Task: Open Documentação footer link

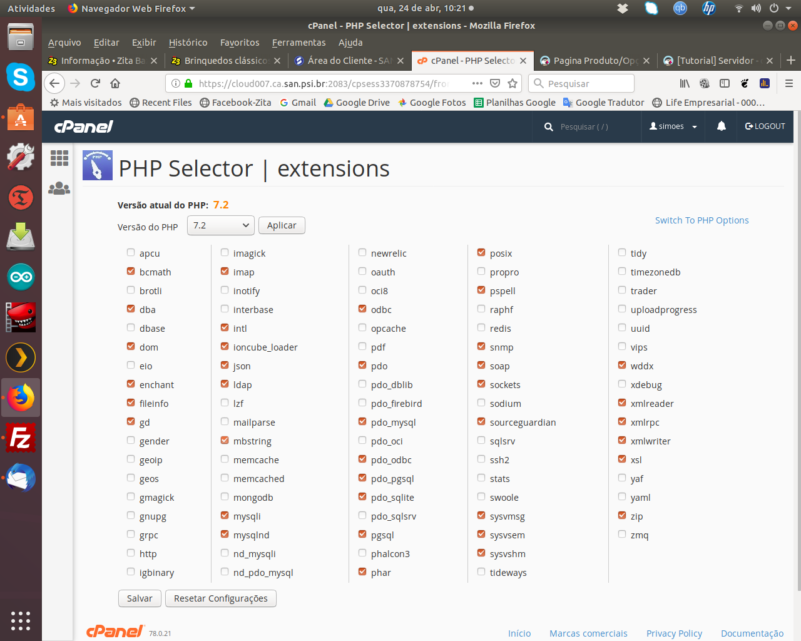Action: [x=752, y=633]
